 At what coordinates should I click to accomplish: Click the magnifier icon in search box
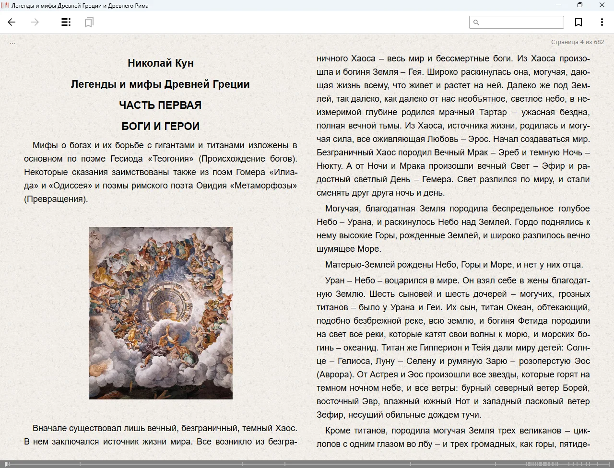[x=476, y=22]
